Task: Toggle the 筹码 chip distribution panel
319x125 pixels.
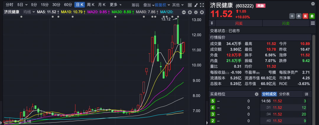Action: (135, 5)
